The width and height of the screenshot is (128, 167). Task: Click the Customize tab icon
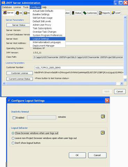pyautogui.click(x=85, y=13)
